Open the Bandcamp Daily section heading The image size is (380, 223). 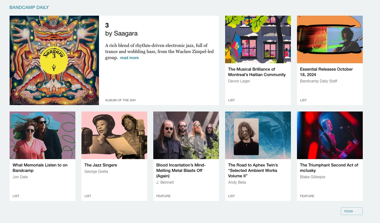(29, 7)
